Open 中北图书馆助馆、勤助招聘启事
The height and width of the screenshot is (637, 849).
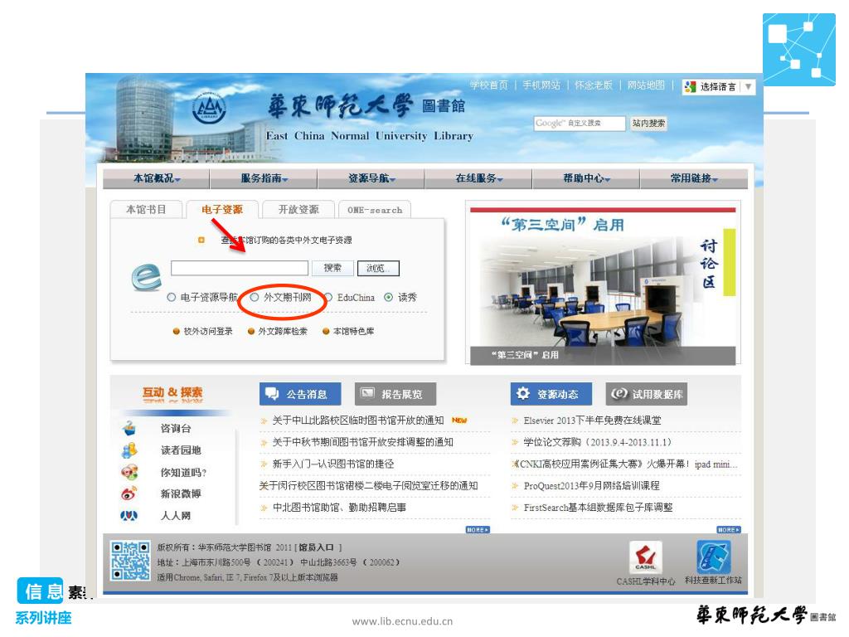pyautogui.click(x=339, y=508)
